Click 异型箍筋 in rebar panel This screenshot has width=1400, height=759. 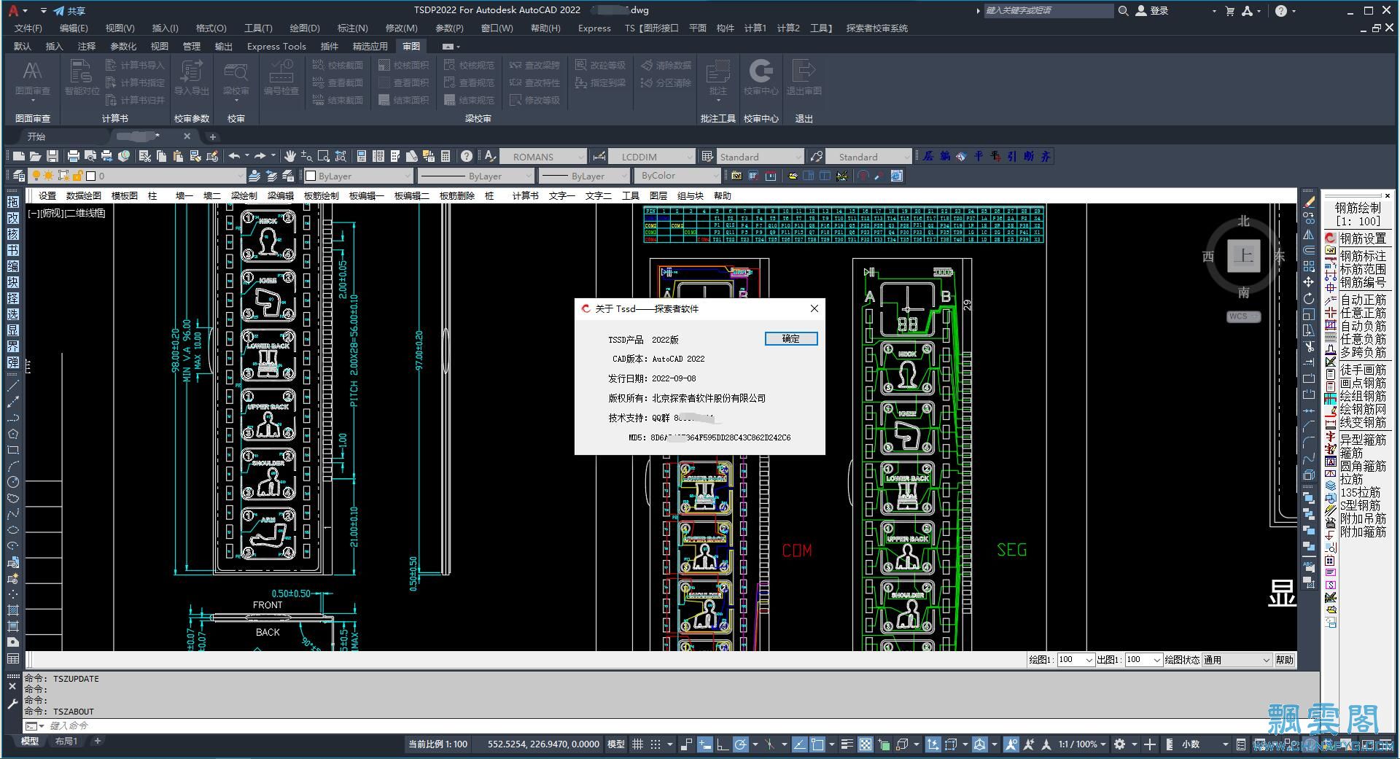(x=1363, y=440)
